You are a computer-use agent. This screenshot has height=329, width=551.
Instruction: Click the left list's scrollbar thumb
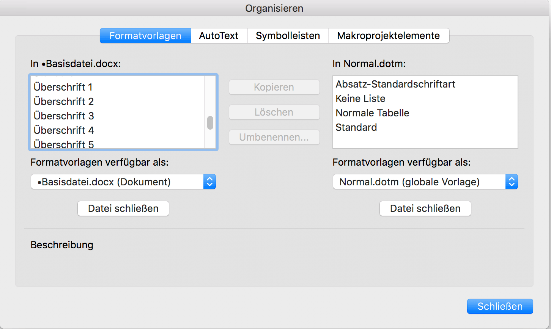(x=210, y=123)
